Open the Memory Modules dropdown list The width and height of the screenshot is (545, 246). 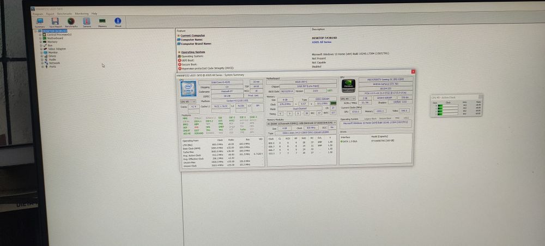(302, 123)
